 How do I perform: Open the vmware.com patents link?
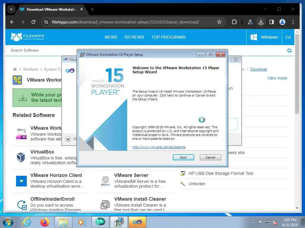coord(159,147)
